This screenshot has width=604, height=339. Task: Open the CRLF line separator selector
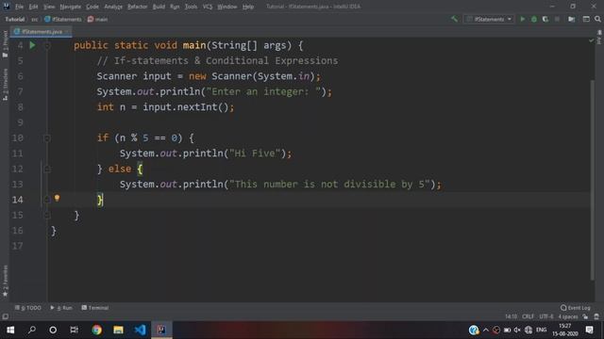point(528,316)
